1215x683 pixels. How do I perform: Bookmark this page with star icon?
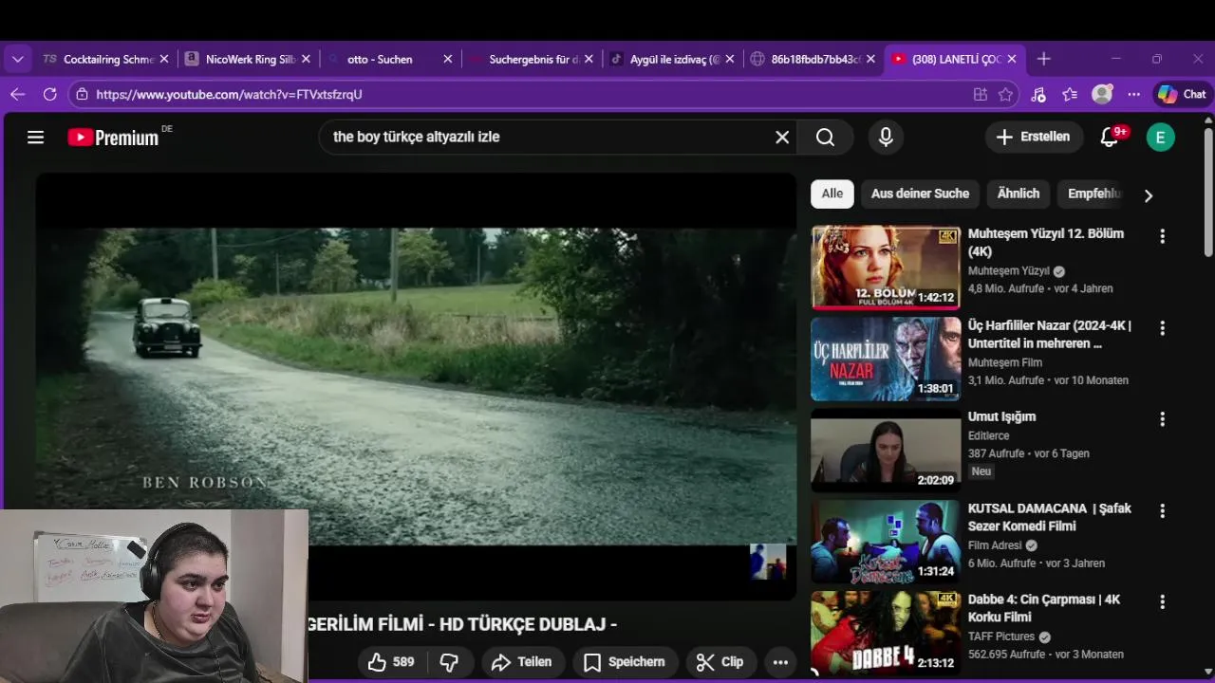point(1006,94)
